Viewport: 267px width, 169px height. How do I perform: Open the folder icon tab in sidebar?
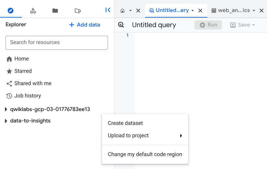[55, 10]
